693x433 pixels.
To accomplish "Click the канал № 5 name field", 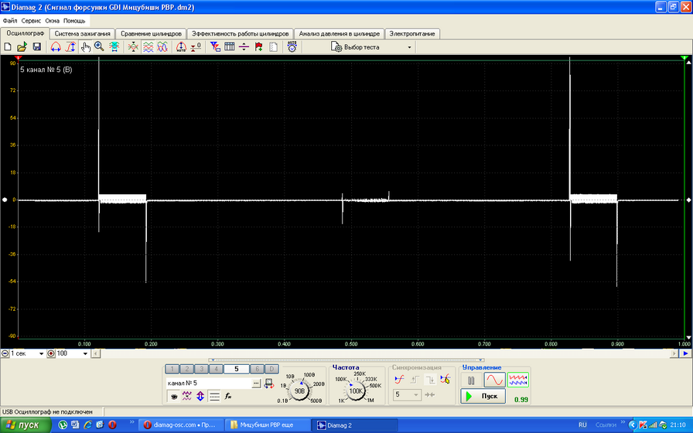I will click(x=209, y=383).
